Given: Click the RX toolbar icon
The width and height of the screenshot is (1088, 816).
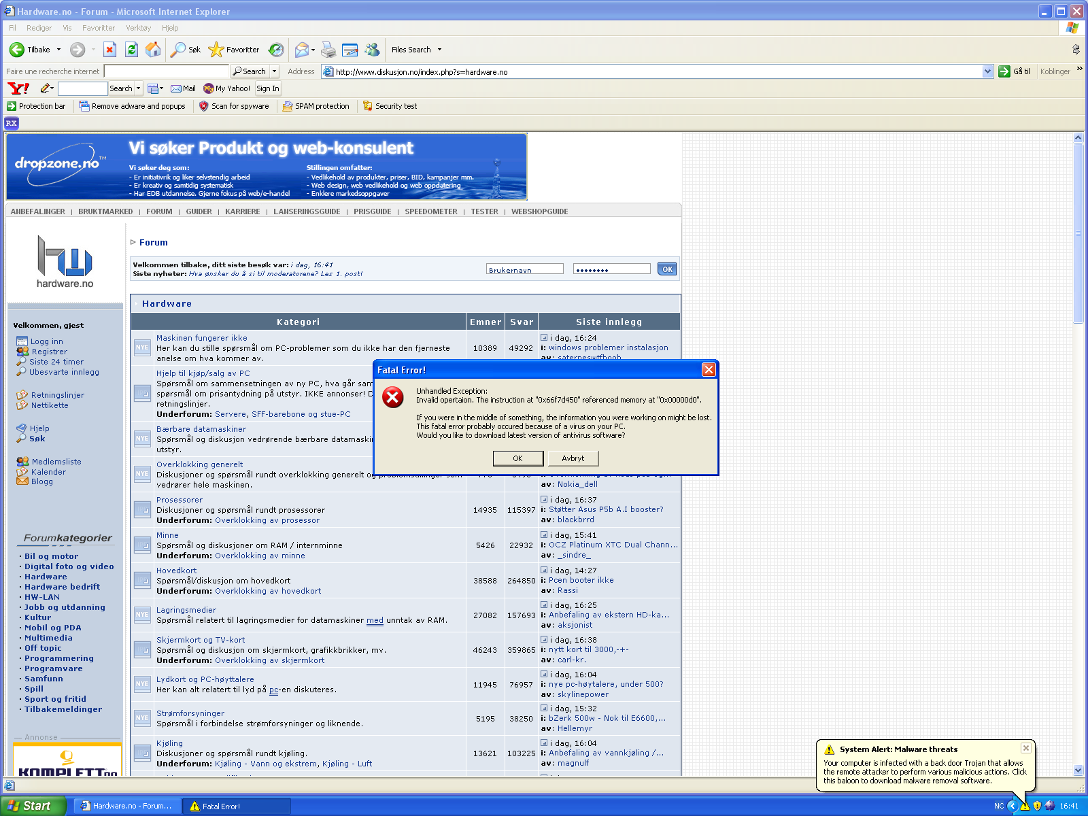Looking at the screenshot, I should (12, 123).
